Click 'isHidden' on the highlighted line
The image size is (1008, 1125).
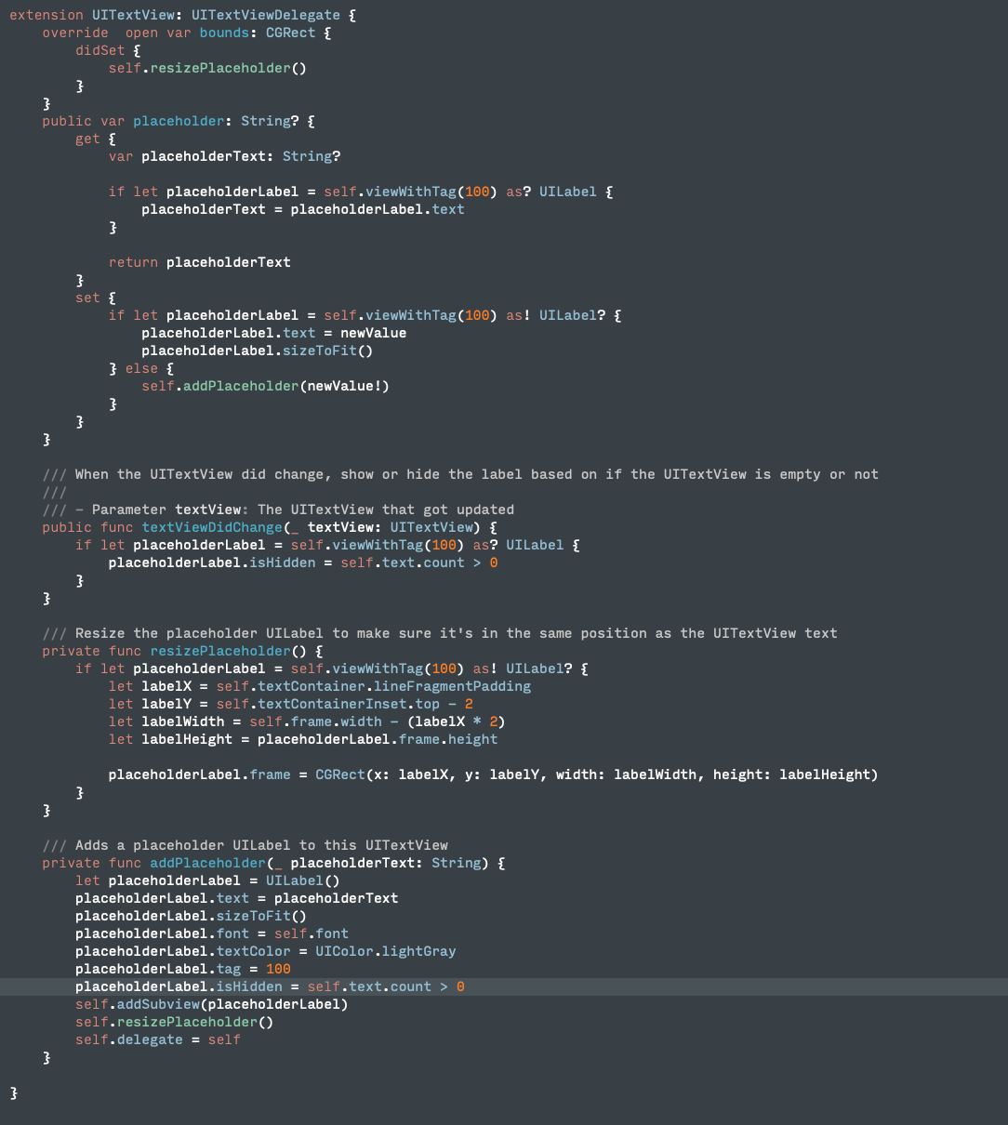pyautogui.click(x=249, y=986)
